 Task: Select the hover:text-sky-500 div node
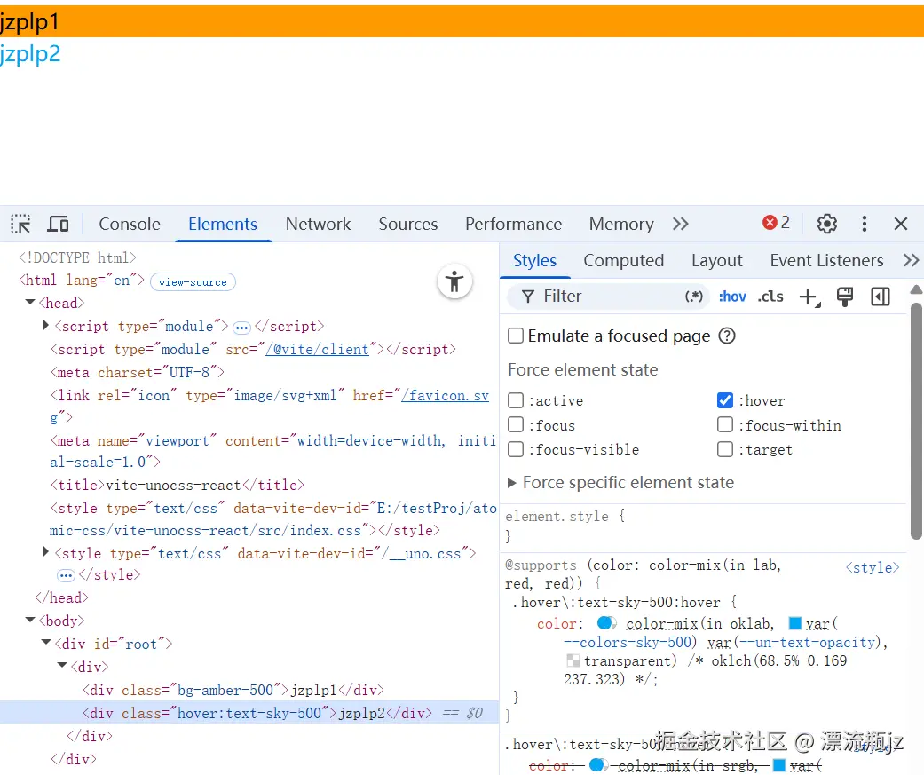pyautogui.click(x=249, y=713)
